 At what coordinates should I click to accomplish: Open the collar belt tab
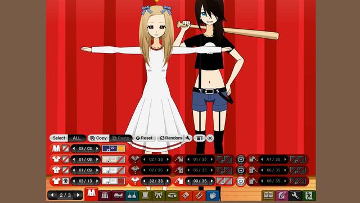point(172,196)
